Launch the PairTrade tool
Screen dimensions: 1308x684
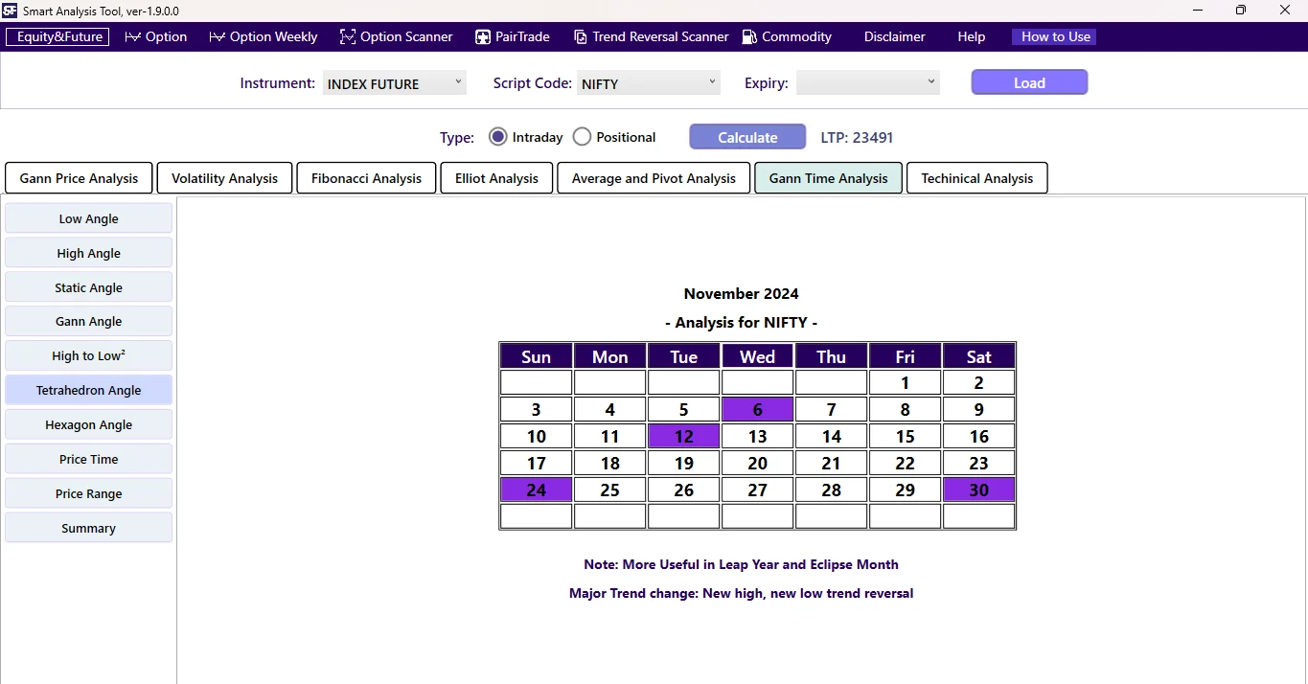513,36
